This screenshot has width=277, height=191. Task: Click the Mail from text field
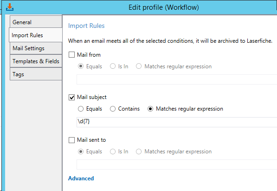click(177, 79)
